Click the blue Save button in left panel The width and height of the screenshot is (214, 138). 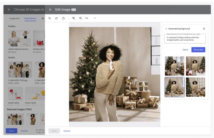click(x=11, y=131)
